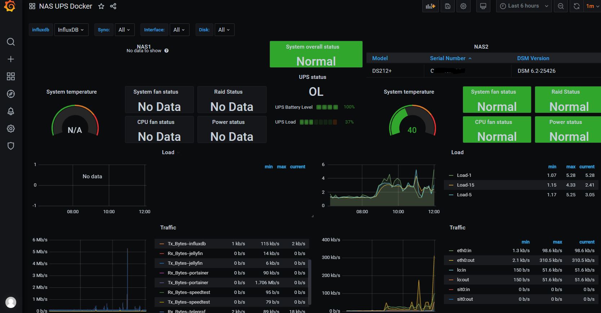The width and height of the screenshot is (601, 313).
Task: Open the 1m refresh interval dropdown
Action: pyautogui.click(x=592, y=6)
